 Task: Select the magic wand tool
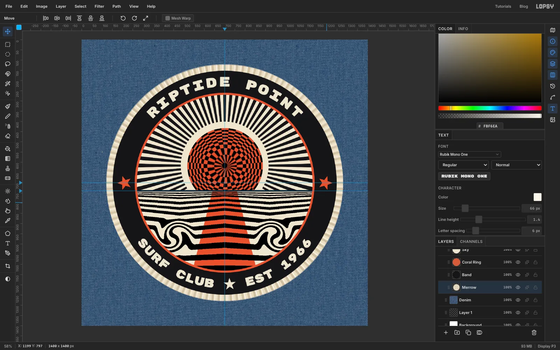(8, 84)
